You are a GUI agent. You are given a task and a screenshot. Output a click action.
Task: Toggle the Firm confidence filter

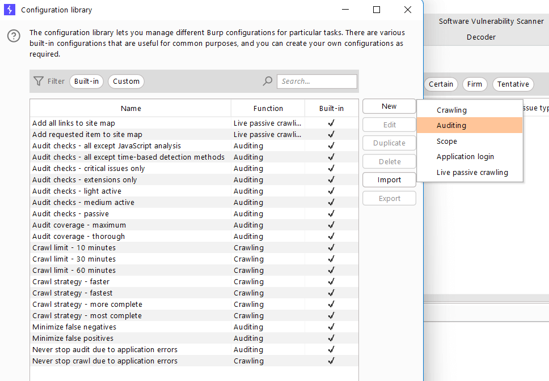475,84
